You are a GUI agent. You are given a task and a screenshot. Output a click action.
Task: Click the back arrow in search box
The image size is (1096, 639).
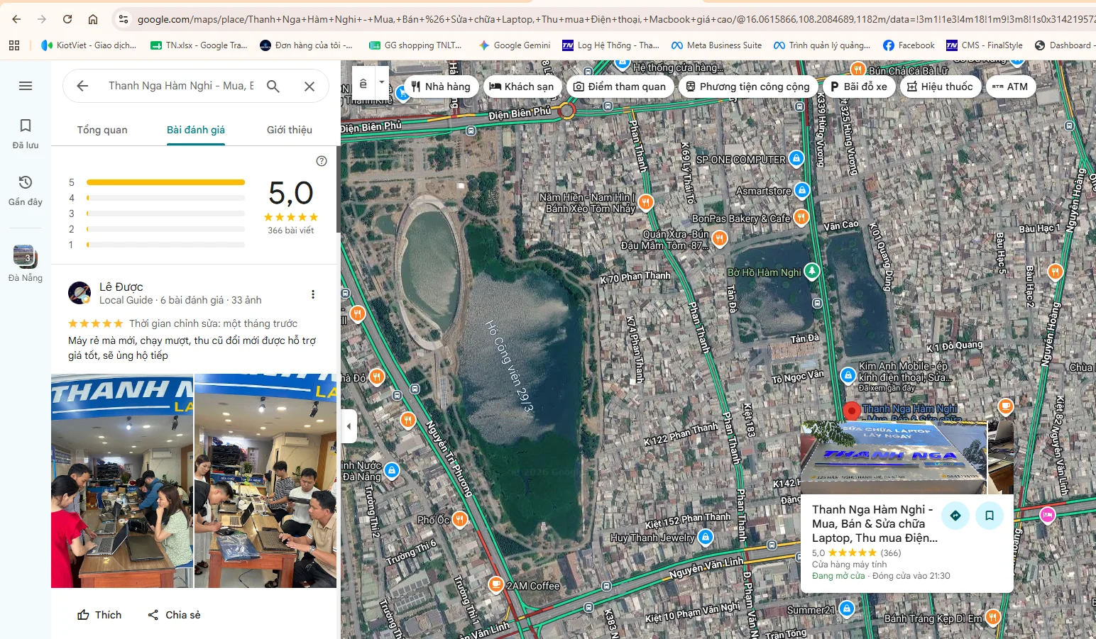tap(82, 86)
